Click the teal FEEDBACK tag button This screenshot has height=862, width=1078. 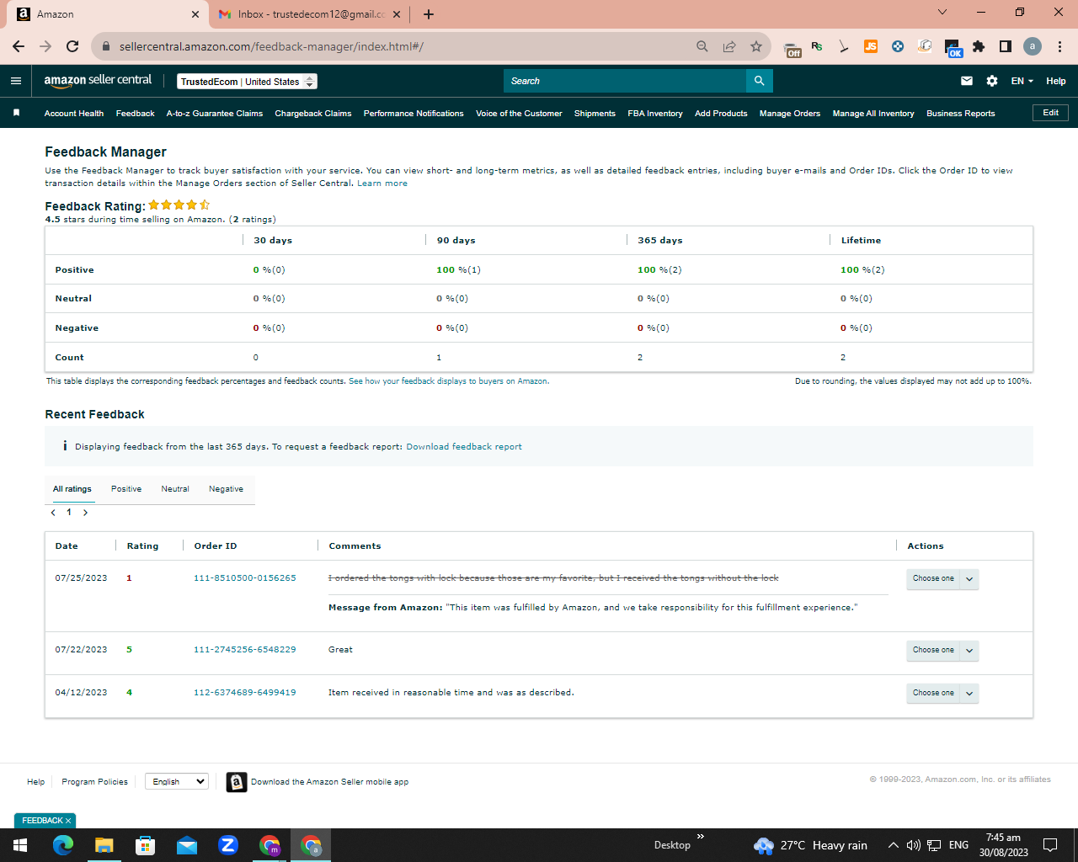[45, 821]
